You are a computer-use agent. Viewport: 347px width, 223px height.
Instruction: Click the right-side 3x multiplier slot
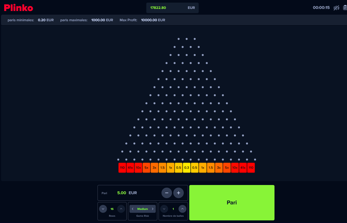pos(219,168)
